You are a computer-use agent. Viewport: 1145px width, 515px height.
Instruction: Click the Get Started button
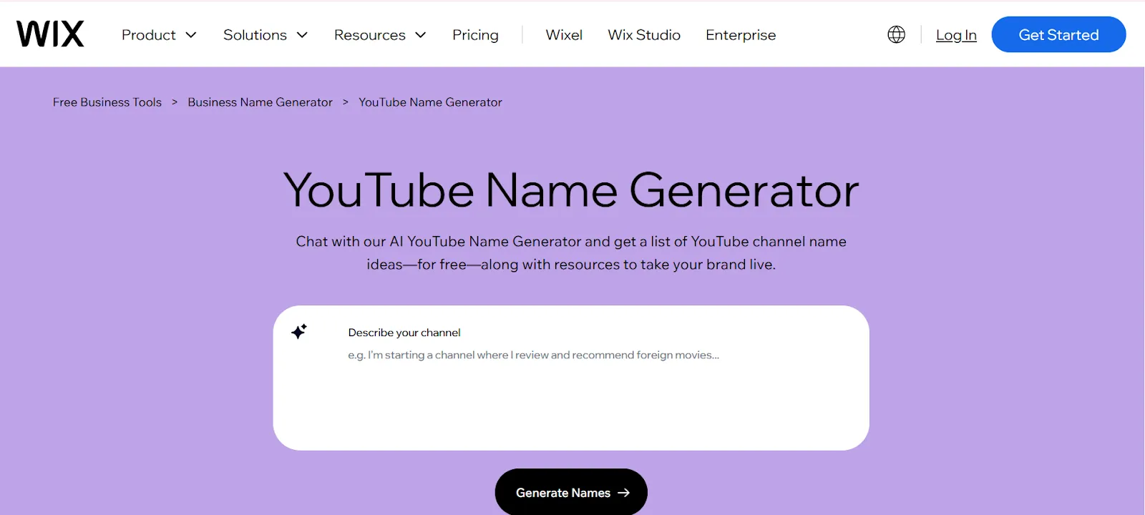(x=1058, y=34)
